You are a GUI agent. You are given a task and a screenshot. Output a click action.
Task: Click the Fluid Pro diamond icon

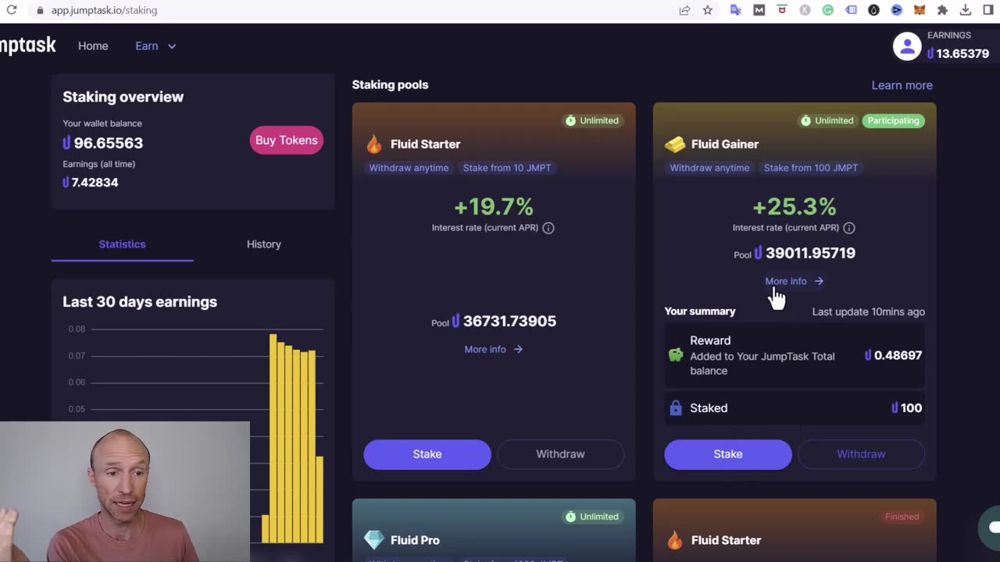coord(374,539)
